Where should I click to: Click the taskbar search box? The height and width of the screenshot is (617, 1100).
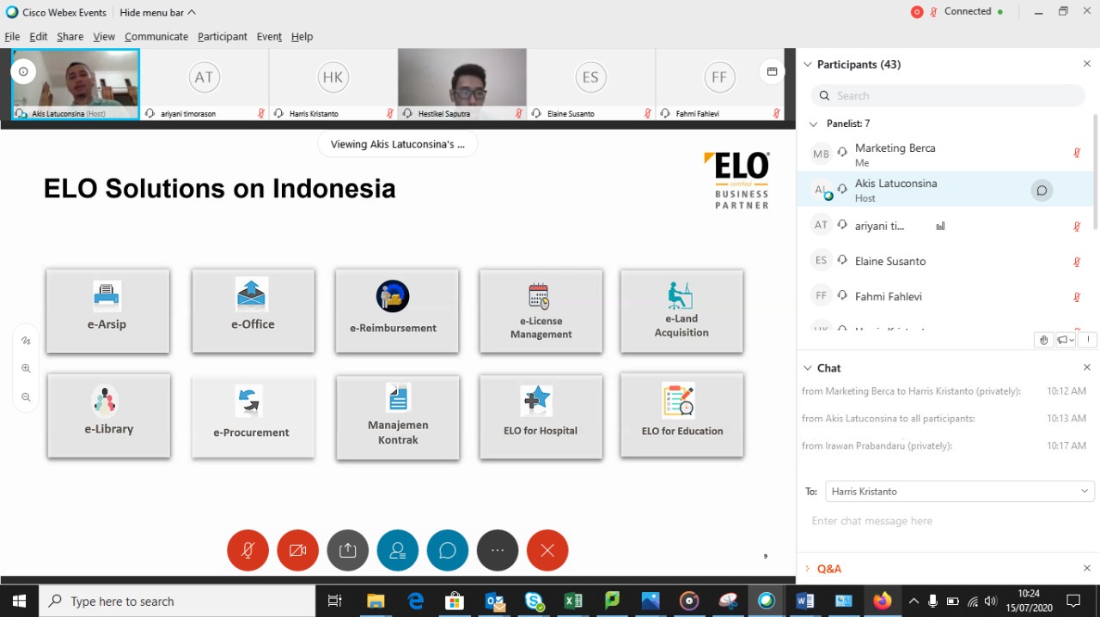[178, 601]
